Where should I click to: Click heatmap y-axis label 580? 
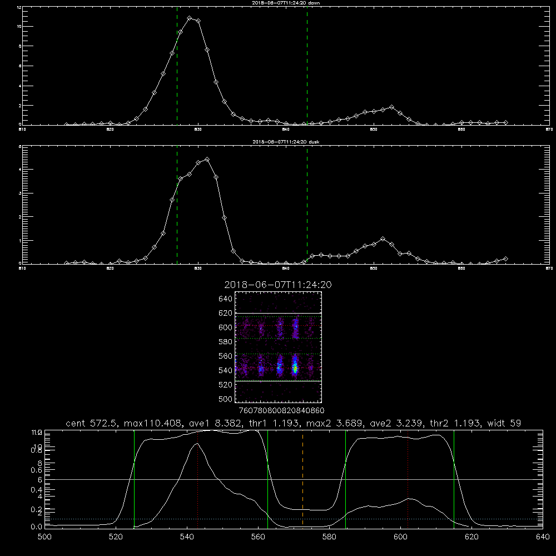(x=225, y=342)
